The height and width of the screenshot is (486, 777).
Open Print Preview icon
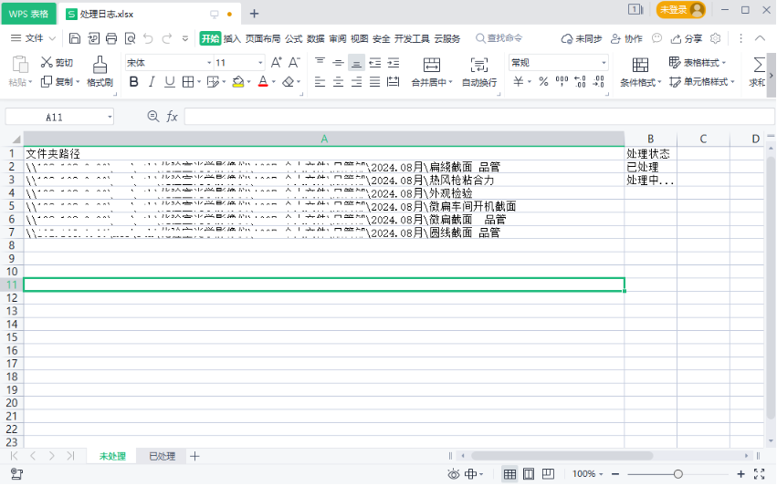[x=130, y=38]
